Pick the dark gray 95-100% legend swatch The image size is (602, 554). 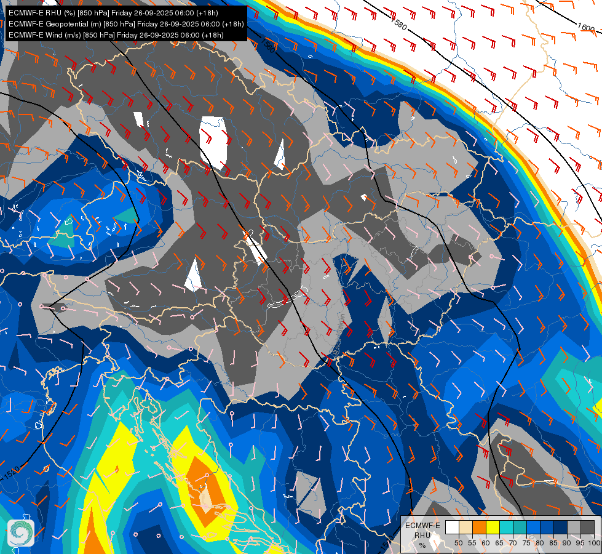click(x=588, y=527)
